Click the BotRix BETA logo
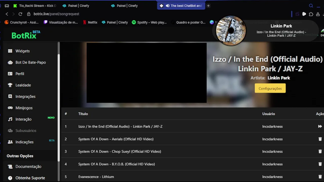The width and height of the screenshot is (324, 182). click(26, 35)
